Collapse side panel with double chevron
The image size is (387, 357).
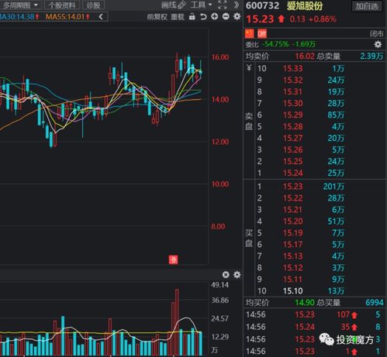[x=237, y=5]
